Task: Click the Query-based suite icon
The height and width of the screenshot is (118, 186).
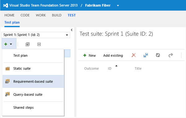Action: 7,94
